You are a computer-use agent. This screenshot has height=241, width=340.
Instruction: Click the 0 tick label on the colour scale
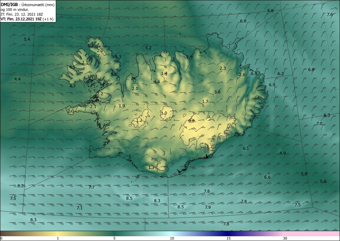[1, 238]
